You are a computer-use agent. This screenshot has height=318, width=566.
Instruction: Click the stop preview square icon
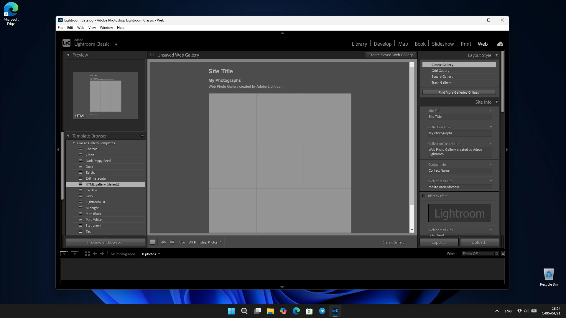[x=152, y=242]
